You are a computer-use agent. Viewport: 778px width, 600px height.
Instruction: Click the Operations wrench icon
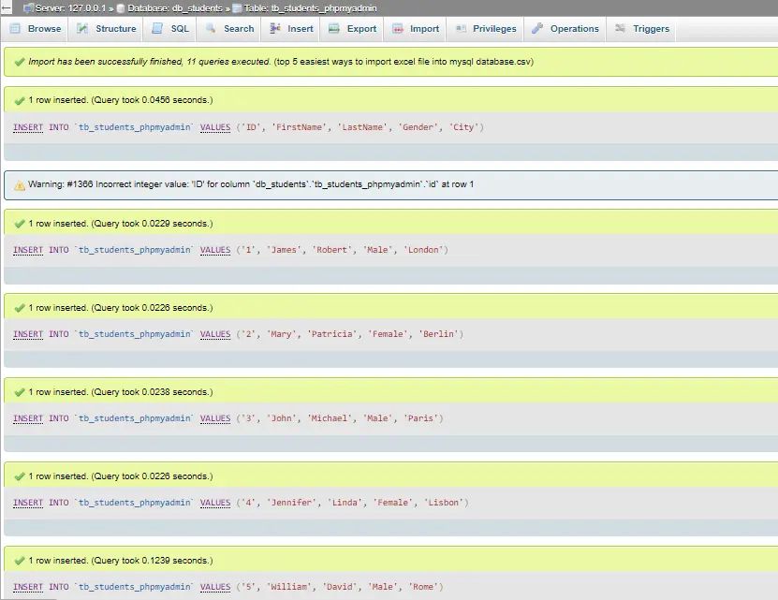pyautogui.click(x=537, y=28)
